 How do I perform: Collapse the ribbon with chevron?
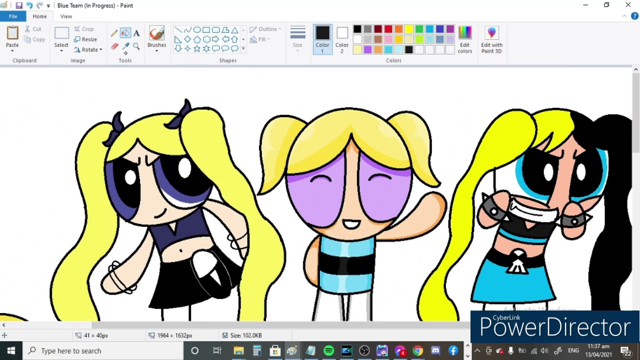624,16
